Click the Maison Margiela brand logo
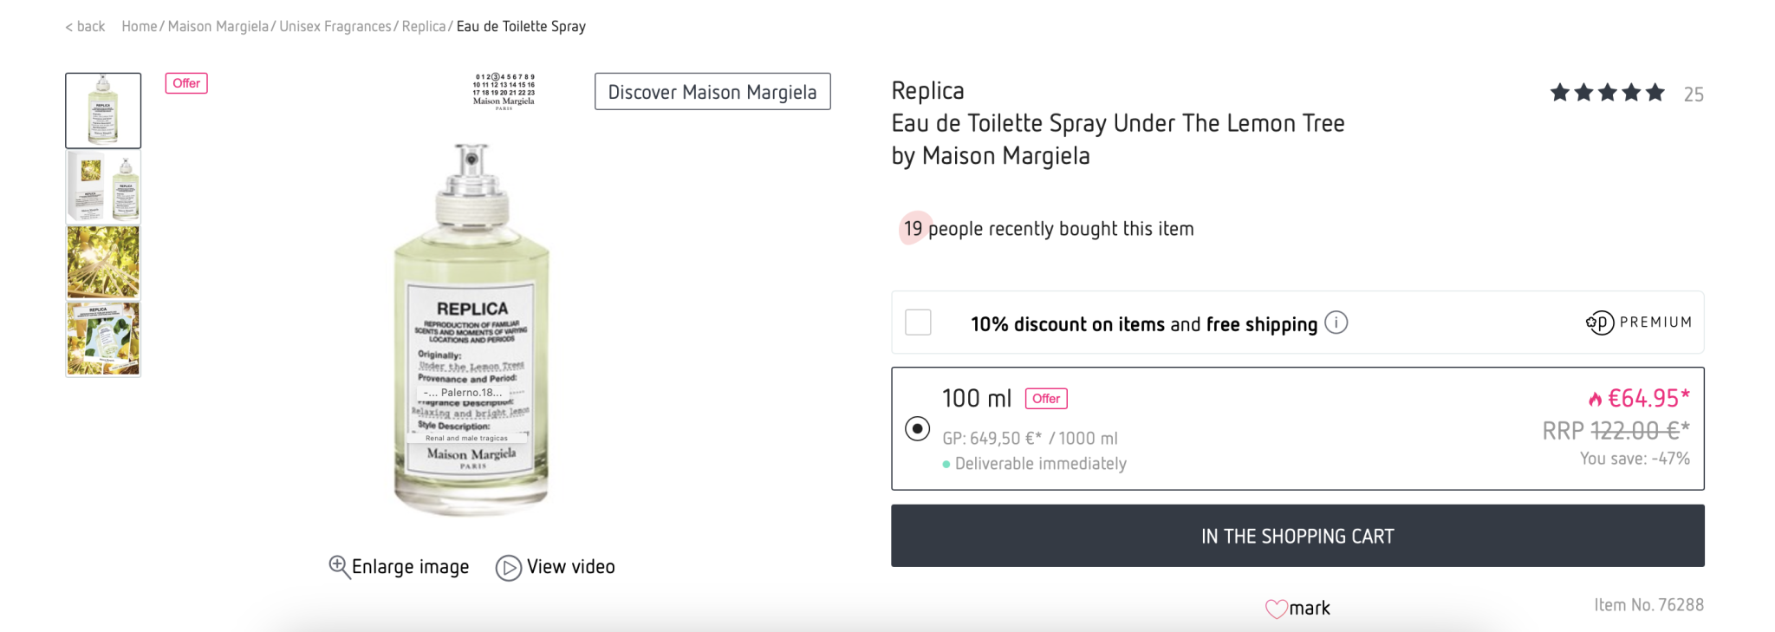The width and height of the screenshot is (1775, 632). [x=504, y=91]
